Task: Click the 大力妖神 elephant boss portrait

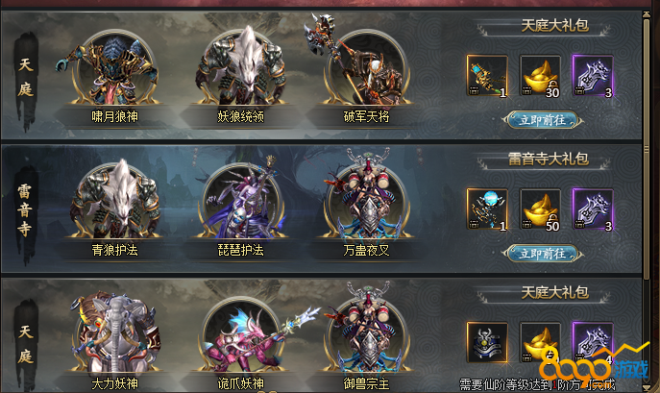Action: (x=114, y=333)
